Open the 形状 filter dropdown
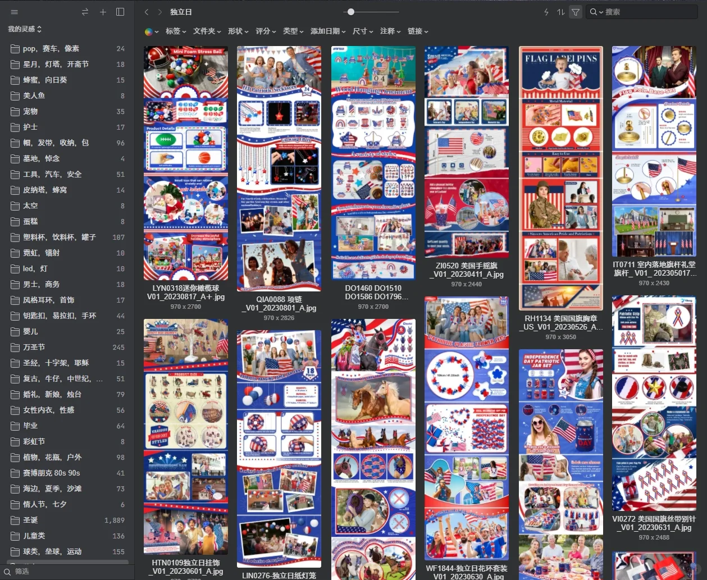This screenshot has width=707, height=580. (239, 31)
